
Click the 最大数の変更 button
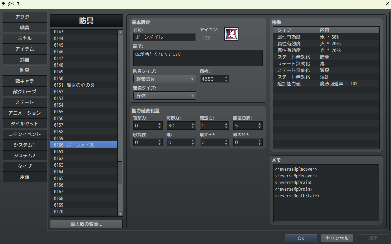[x=86, y=224]
